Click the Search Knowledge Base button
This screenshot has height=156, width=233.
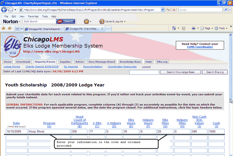click(180, 72)
